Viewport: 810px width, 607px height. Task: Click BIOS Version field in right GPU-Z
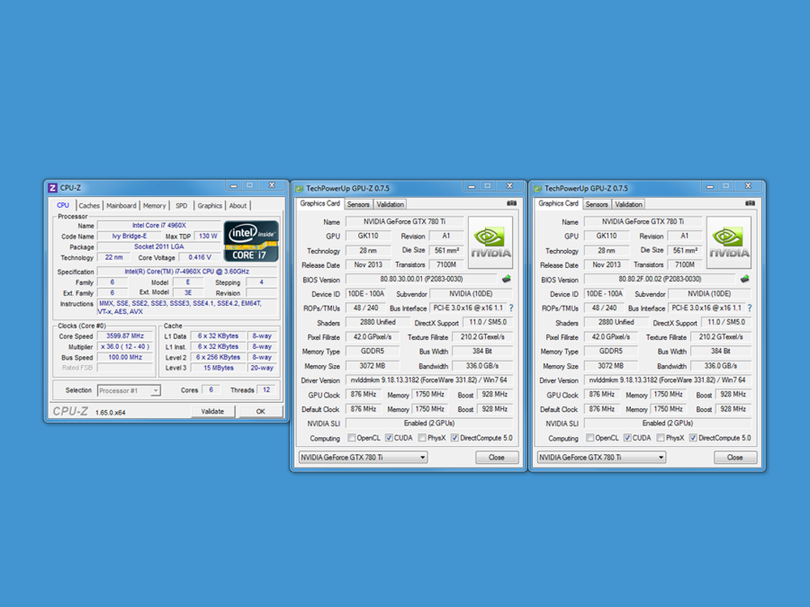[x=660, y=279]
